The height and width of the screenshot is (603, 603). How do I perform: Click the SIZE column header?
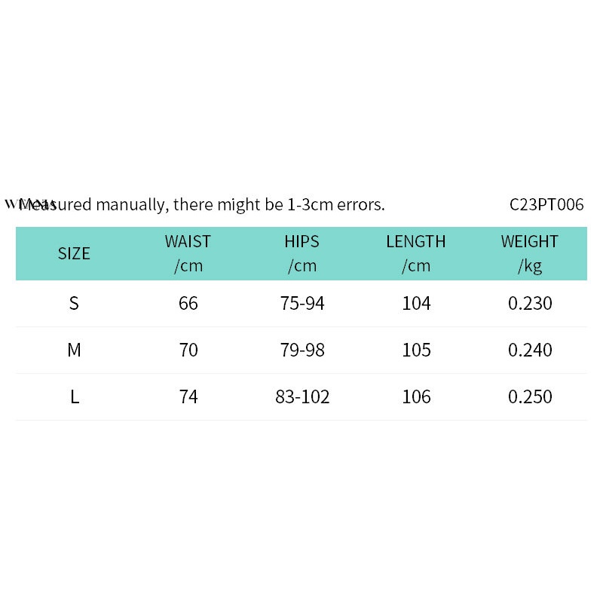(x=74, y=253)
